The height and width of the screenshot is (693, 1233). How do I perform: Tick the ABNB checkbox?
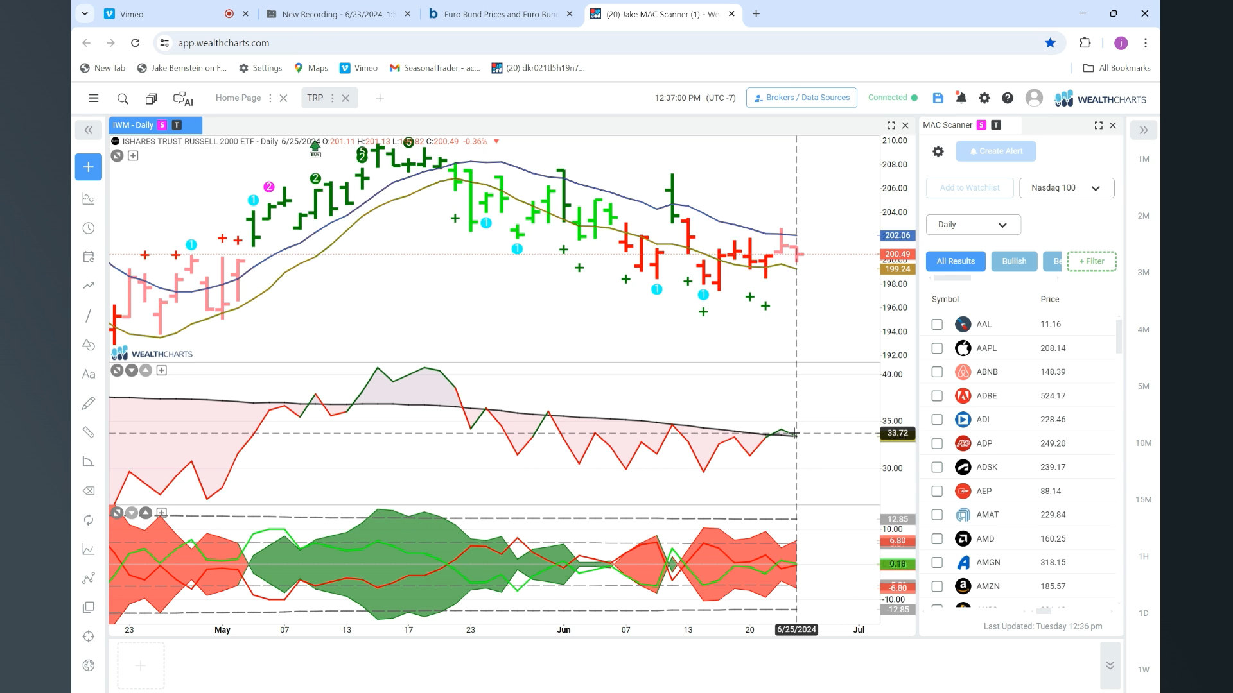(937, 372)
